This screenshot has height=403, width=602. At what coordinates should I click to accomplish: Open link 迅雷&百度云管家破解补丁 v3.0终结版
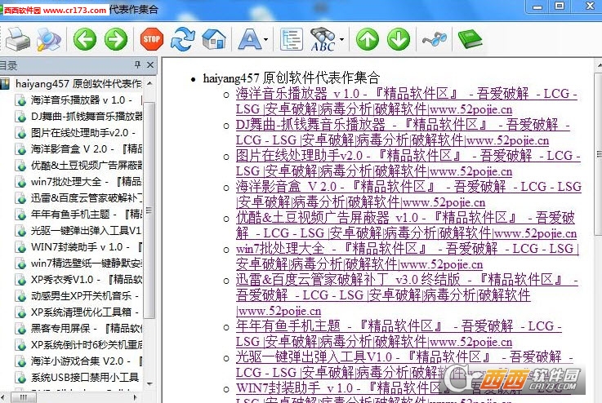407,295
